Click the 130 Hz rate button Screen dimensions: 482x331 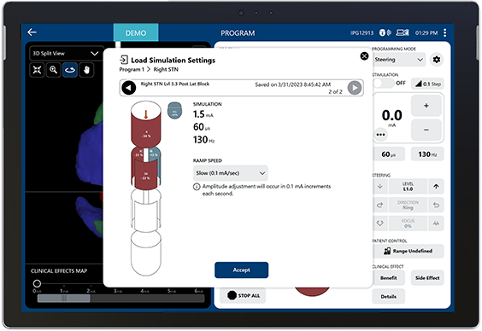pos(427,154)
